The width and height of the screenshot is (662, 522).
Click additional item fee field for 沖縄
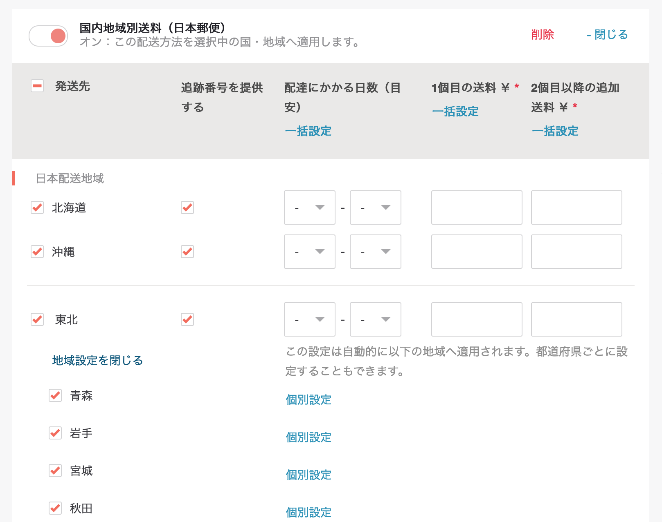[576, 252]
